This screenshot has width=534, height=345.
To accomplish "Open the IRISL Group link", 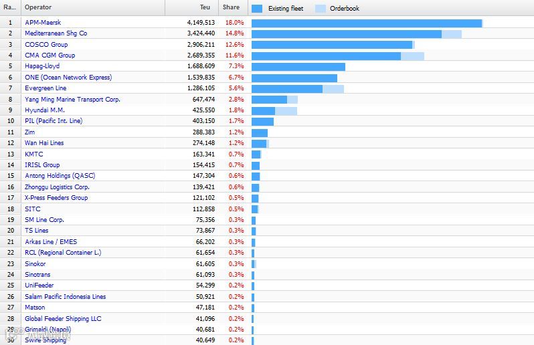I will [x=42, y=165].
